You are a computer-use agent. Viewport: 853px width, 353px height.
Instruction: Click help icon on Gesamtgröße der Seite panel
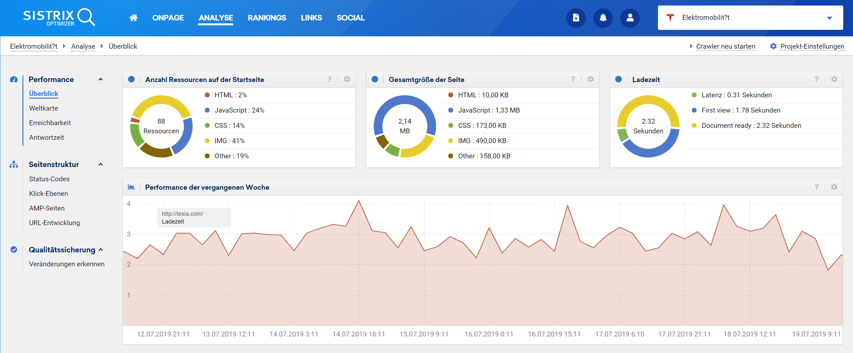point(573,79)
